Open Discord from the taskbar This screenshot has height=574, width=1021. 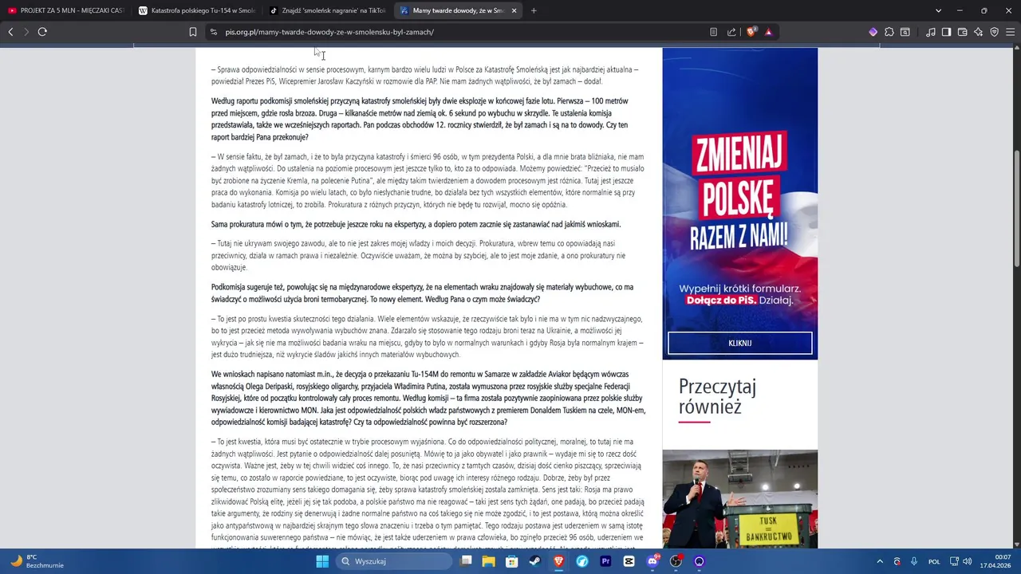(x=652, y=561)
